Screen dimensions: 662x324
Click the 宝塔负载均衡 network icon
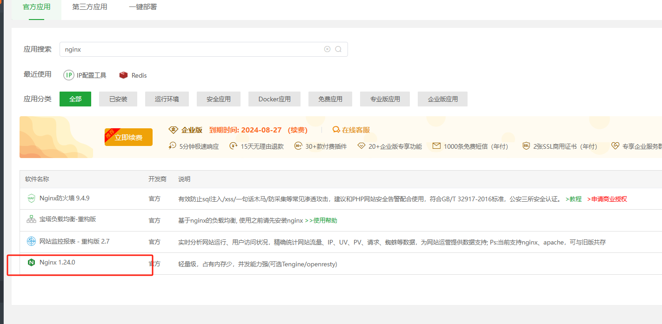31,219
